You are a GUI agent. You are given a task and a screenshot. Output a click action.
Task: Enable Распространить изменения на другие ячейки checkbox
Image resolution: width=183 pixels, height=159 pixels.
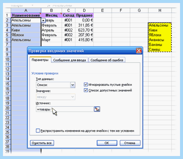coord(38,131)
